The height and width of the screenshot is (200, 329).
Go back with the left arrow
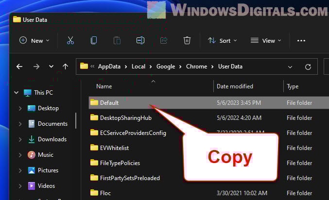[x=19, y=67]
